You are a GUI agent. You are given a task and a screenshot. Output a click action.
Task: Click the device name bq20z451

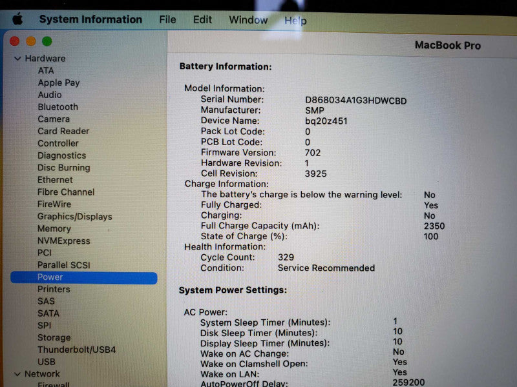326,121
